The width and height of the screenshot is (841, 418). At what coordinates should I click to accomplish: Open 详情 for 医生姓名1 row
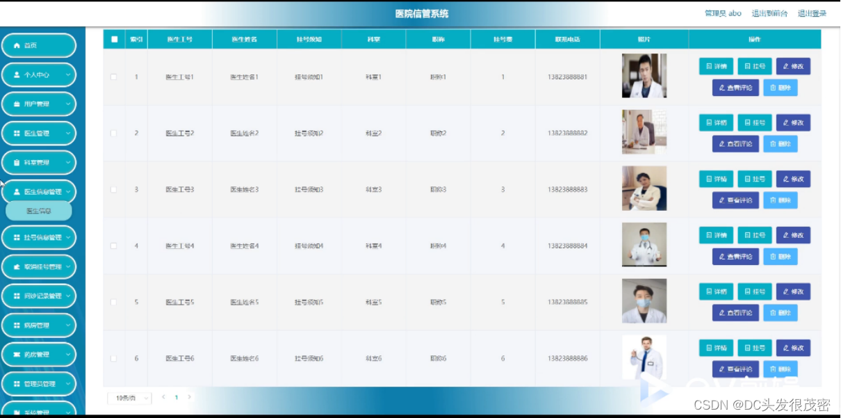[x=716, y=66]
